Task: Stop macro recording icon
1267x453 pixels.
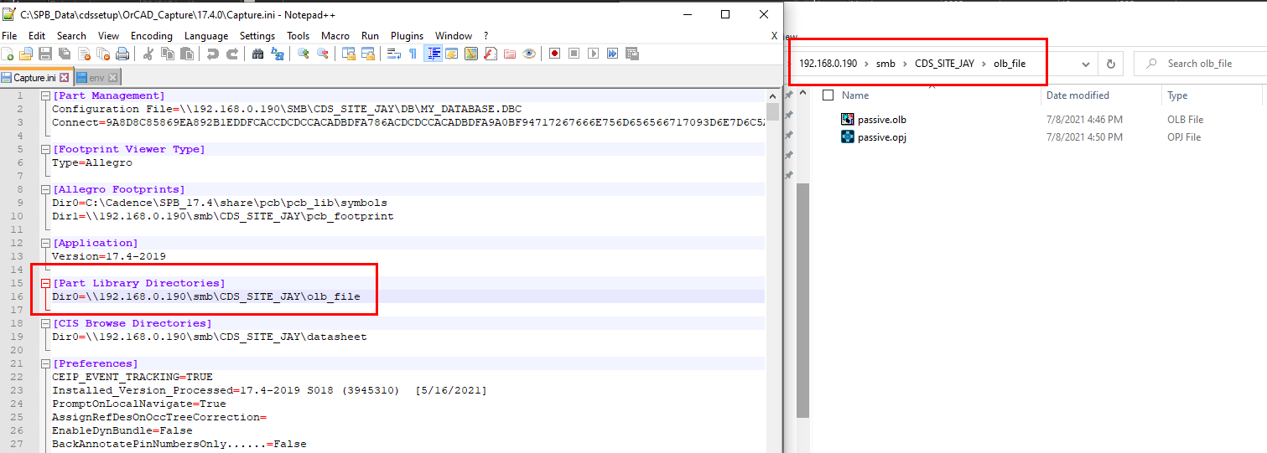Action: pos(574,54)
